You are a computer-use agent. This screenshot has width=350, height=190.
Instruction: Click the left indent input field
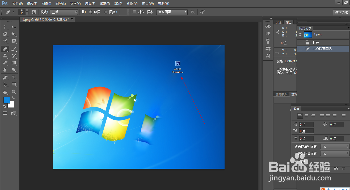pyautogui.click(x=306, y=125)
